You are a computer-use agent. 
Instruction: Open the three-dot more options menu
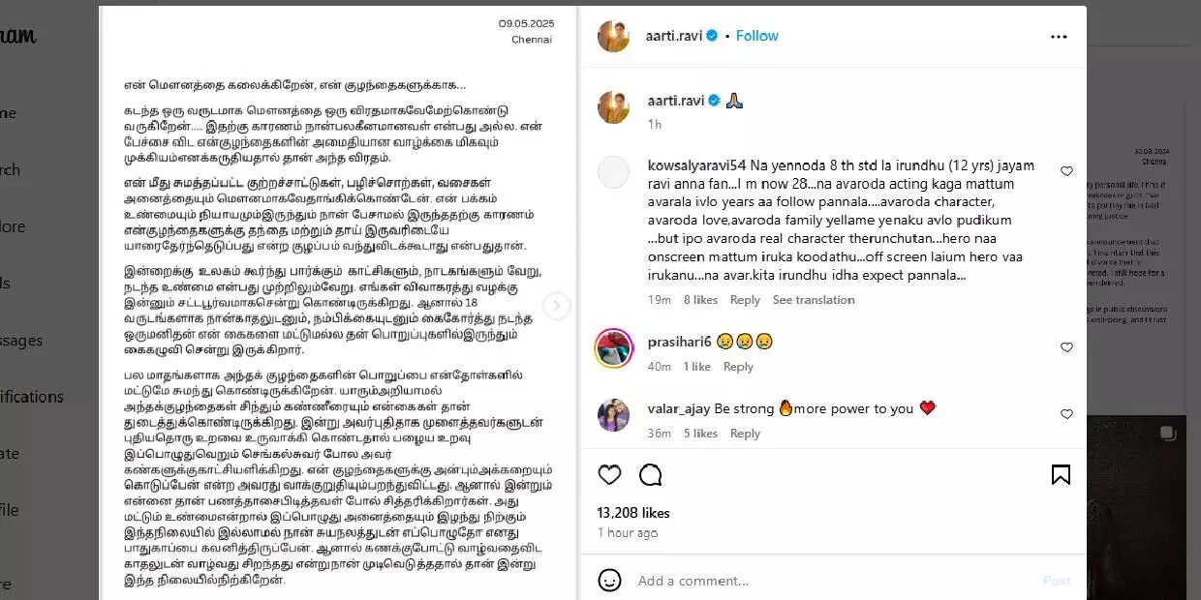pos(1059,37)
